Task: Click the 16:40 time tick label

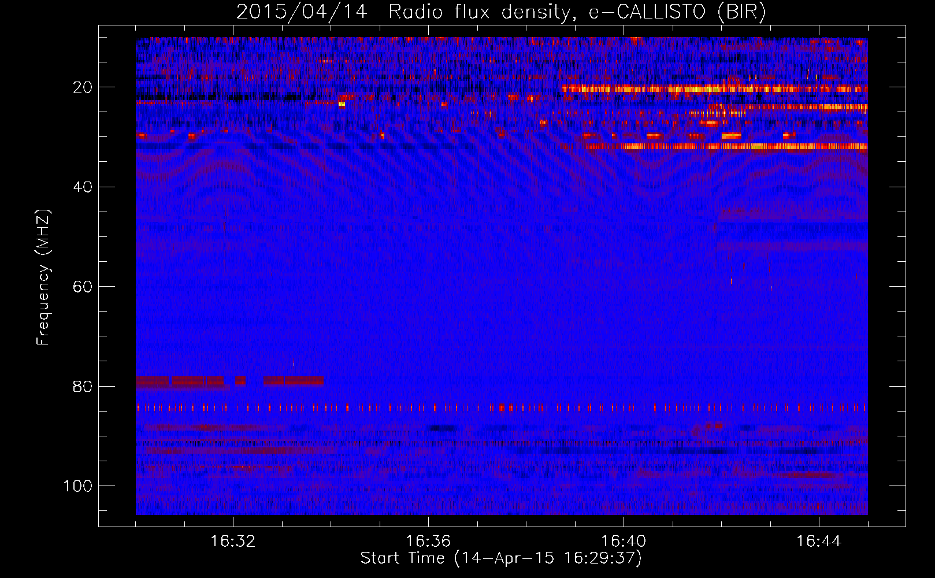Action: point(624,542)
